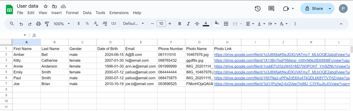Screen dimensions: 353x111
Task: Start a Meet call camera icon
Action: tap(286, 9)
